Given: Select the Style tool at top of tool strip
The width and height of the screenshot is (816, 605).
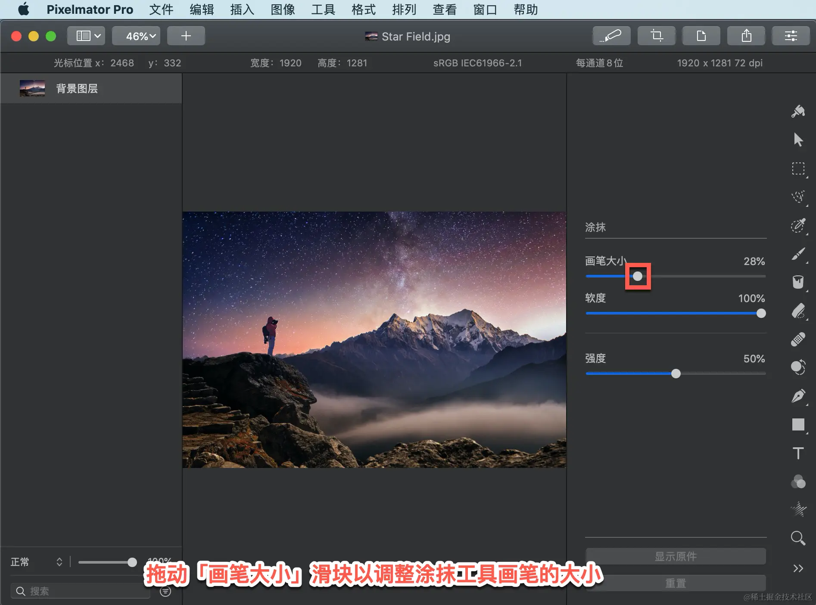Looking at the screenshot, I should [x=798, y=111].
